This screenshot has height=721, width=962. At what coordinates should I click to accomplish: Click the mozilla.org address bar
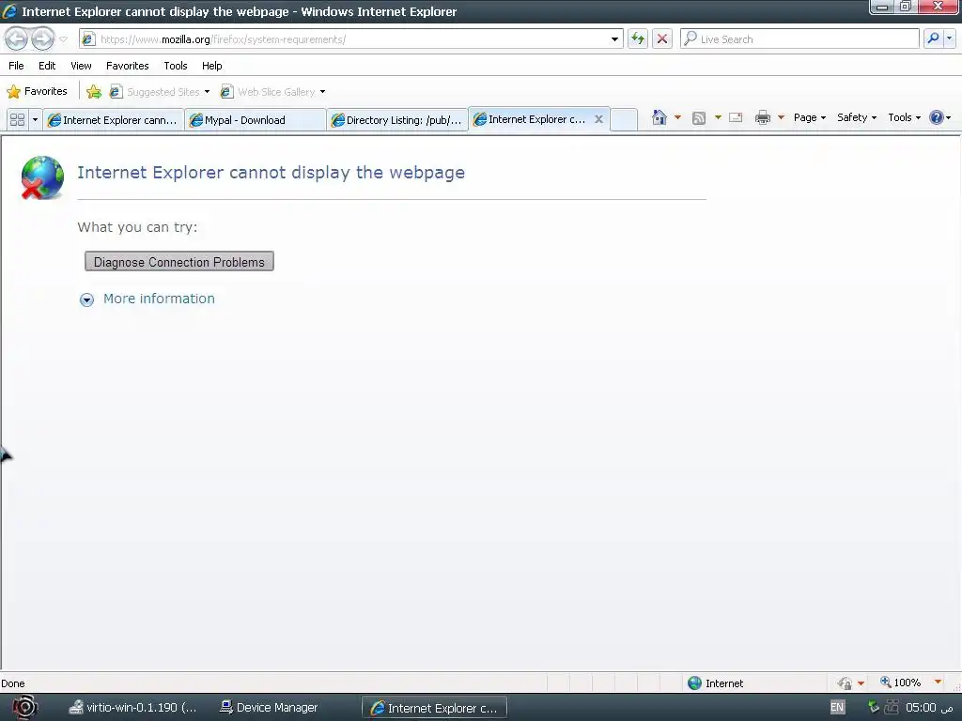350,39
